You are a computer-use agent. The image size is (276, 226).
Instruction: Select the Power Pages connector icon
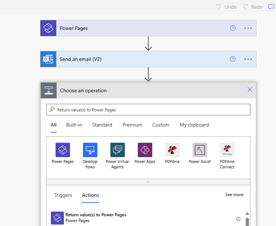[x=62, y=150]
